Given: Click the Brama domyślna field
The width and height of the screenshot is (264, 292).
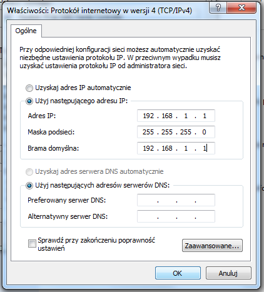Looking at the screenshot, I should click(176, 148).
